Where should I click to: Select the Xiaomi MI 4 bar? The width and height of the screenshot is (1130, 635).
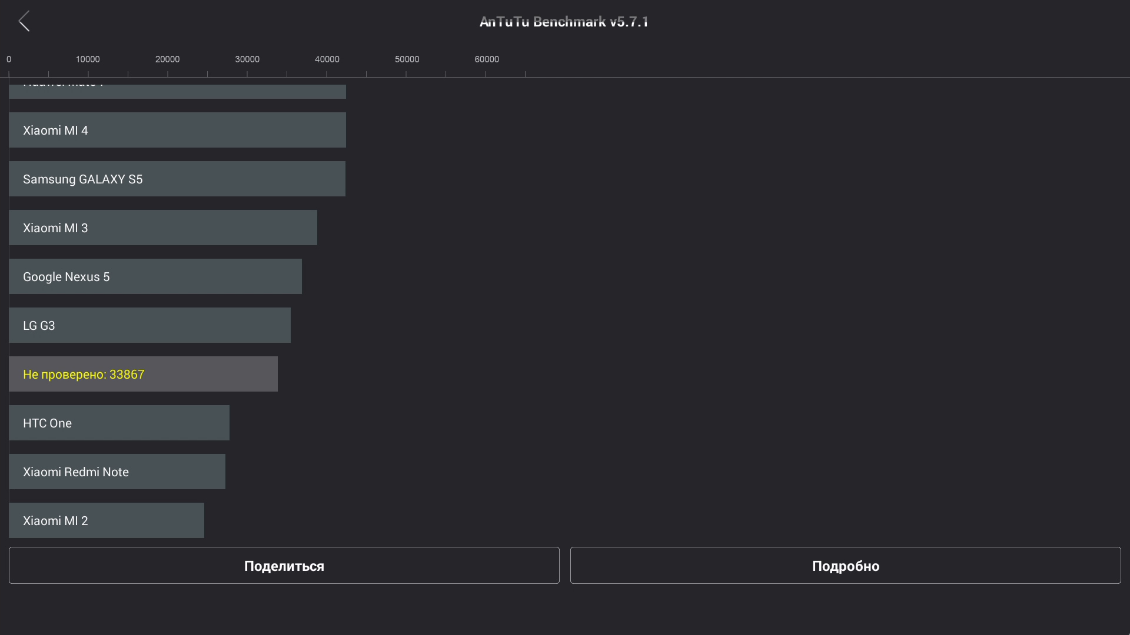tap(177, 130)
